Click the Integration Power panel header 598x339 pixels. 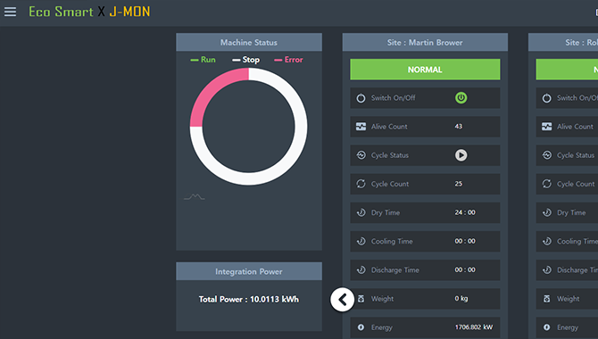[249, 271]
